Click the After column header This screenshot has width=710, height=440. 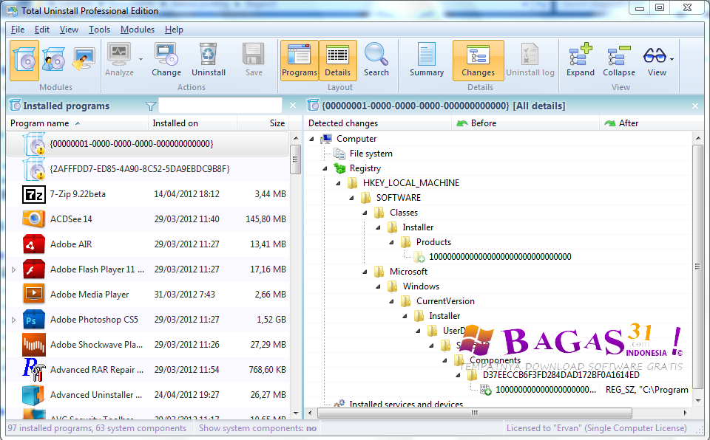(652, 123)
